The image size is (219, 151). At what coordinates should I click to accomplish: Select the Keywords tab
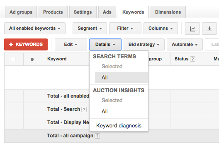click(133, 12)
